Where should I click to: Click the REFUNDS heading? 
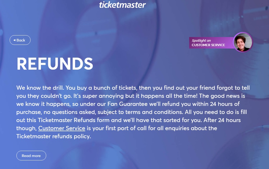tap(55, 64)
